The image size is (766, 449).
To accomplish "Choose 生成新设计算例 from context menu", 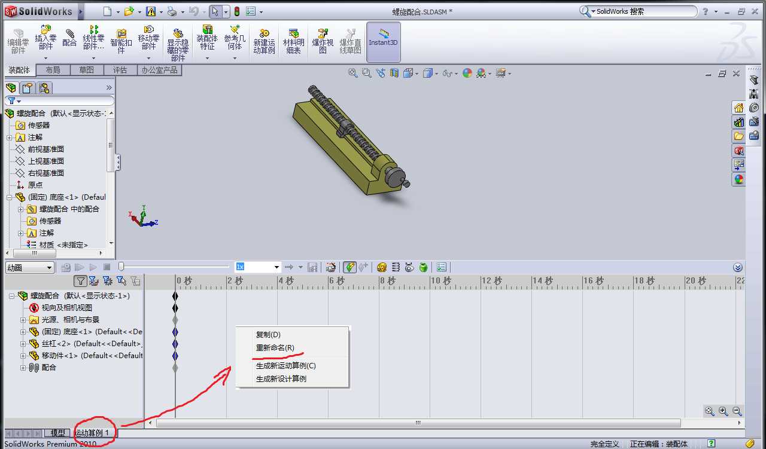I will point(281,379).
